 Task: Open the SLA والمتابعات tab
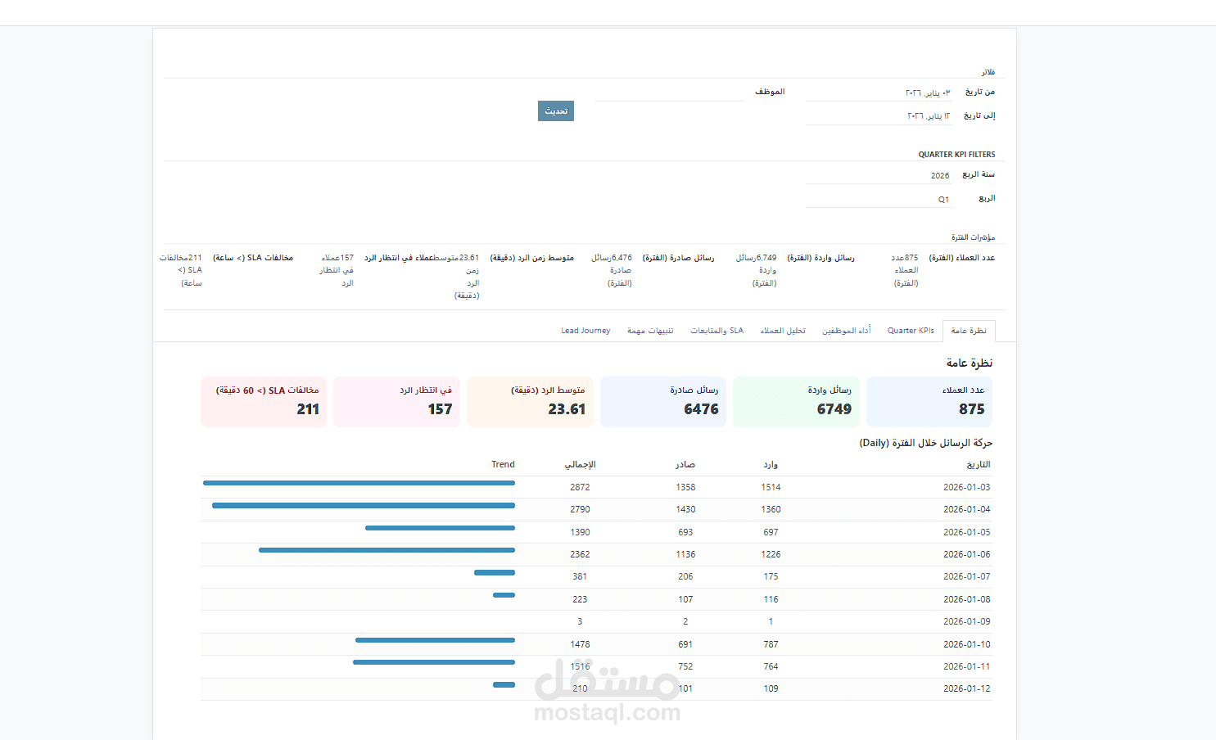(716, 330)
